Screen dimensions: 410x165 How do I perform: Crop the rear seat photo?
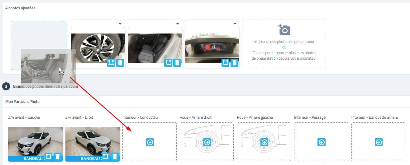168,63
